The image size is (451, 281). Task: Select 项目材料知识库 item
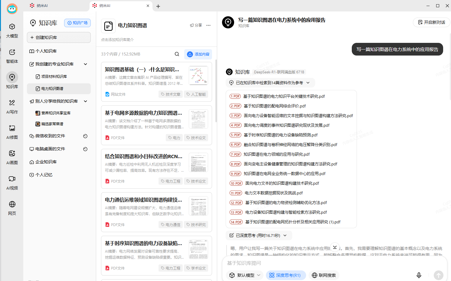click(x=59, y=77)
